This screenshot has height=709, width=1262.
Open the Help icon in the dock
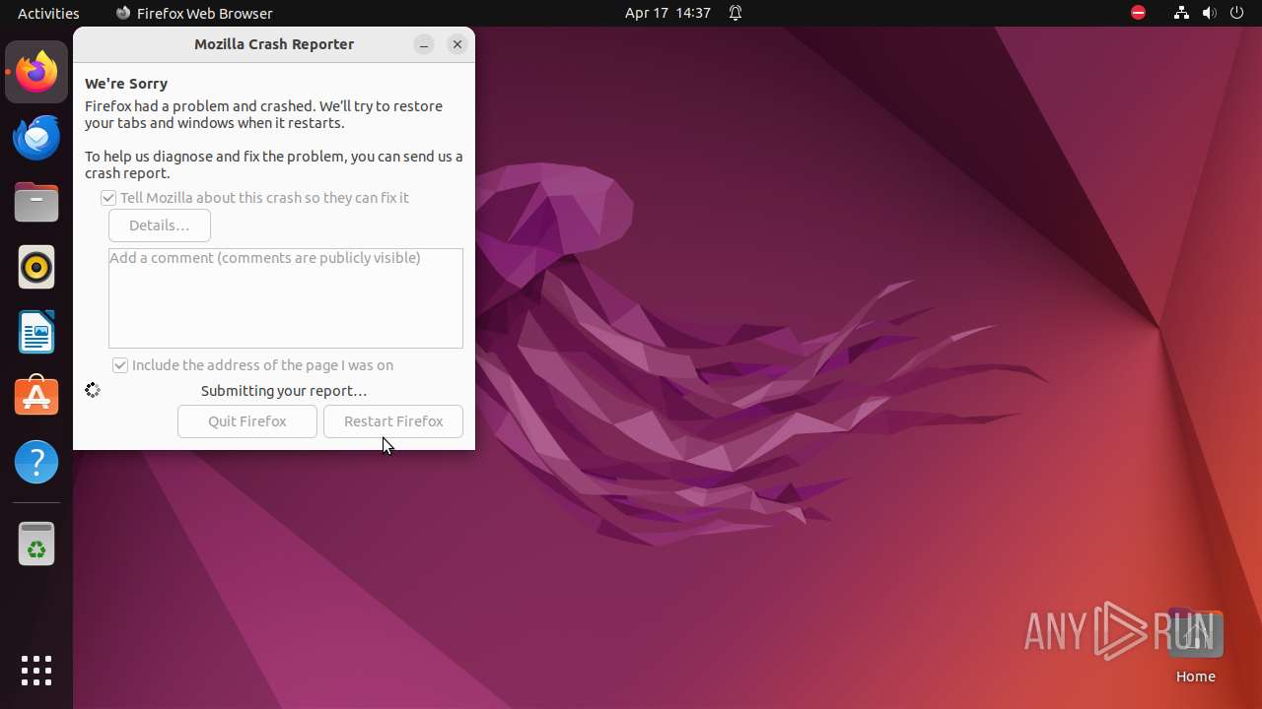point(36,462)
